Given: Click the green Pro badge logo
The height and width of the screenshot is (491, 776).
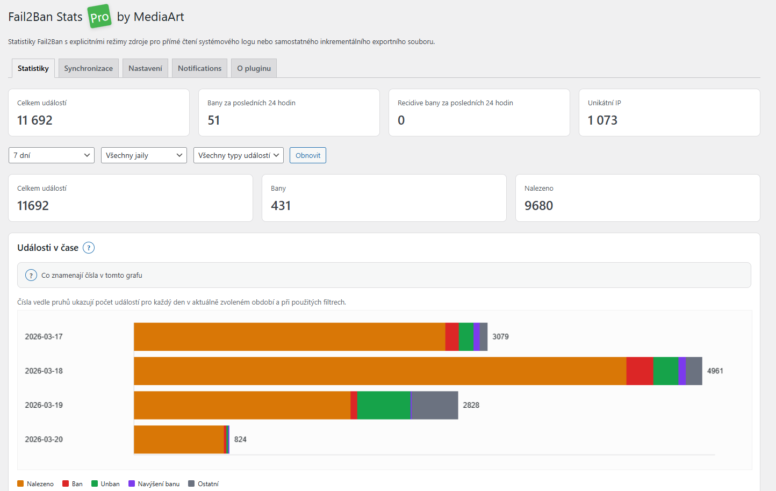Looking at the screenshot, I should [x=99, y=17].
